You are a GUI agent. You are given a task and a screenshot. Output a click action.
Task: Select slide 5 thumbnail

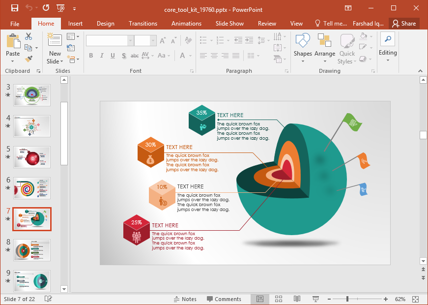[x=32, y=157]
